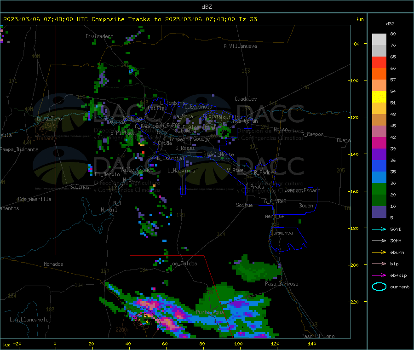The height and width of the screenshot is (350, 414).
Task: Pick the yellow 54–51 dBZ swatch
Action: coord(379,97)
